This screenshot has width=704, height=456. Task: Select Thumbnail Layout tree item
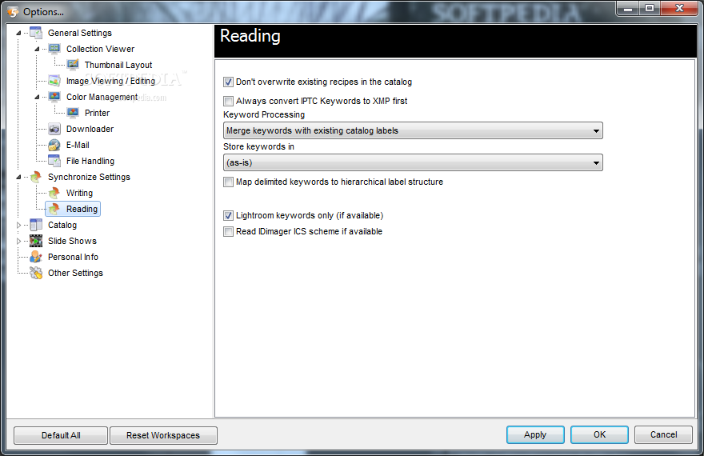118,65
